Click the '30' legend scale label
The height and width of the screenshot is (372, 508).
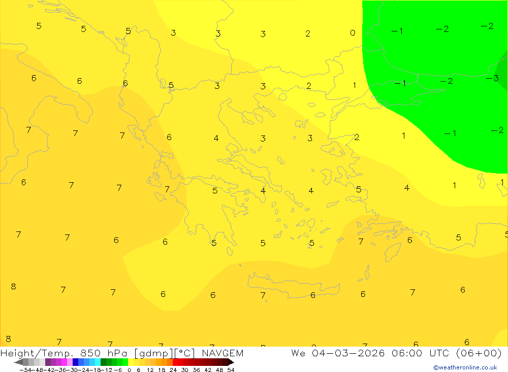[x=185, y=370]
